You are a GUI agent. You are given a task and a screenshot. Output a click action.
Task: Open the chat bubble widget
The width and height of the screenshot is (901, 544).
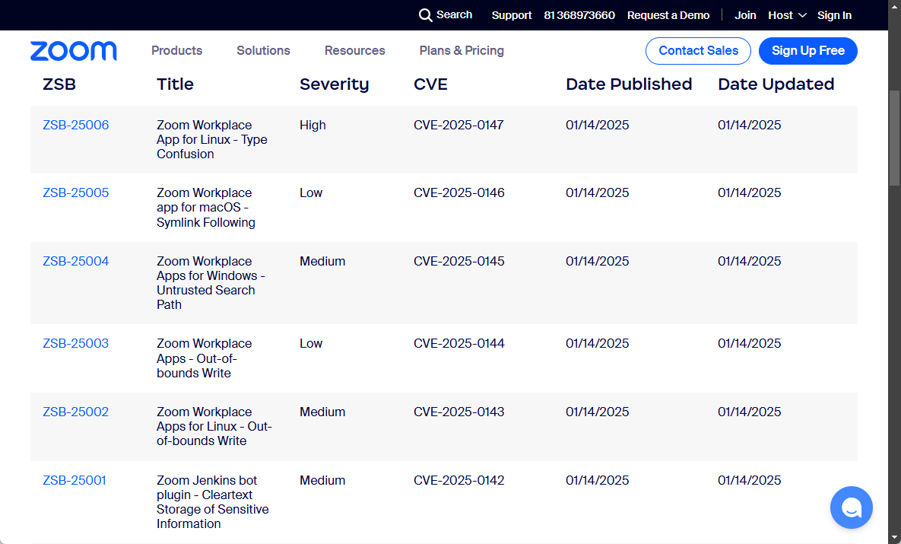851,507
